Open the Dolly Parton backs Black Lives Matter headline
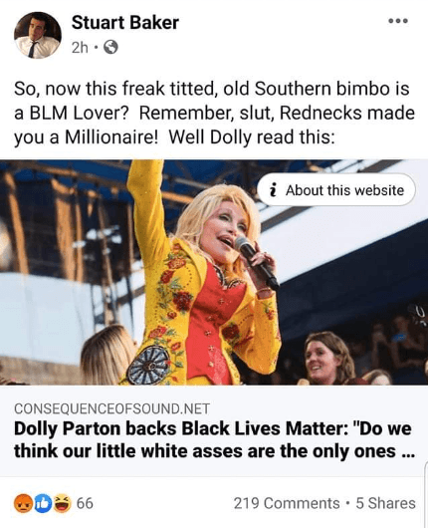The image size is (428, 528). coord(214,440)
